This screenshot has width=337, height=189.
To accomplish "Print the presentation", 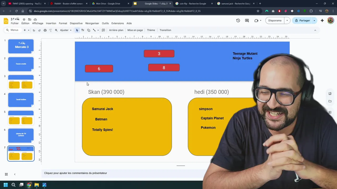I will [45, 30].
